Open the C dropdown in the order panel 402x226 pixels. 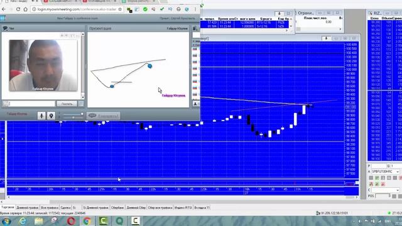386,190
